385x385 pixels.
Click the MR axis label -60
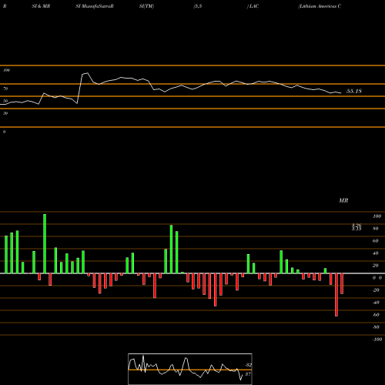click(376, 315)
